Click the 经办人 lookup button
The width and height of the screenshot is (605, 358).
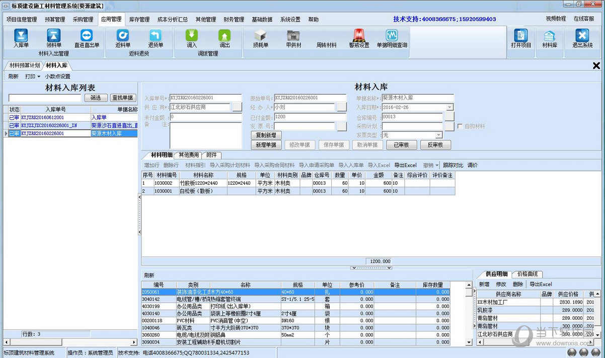tap(341, 107)
